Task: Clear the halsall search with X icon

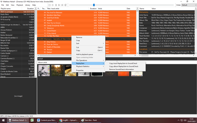Action: (195, 59)
